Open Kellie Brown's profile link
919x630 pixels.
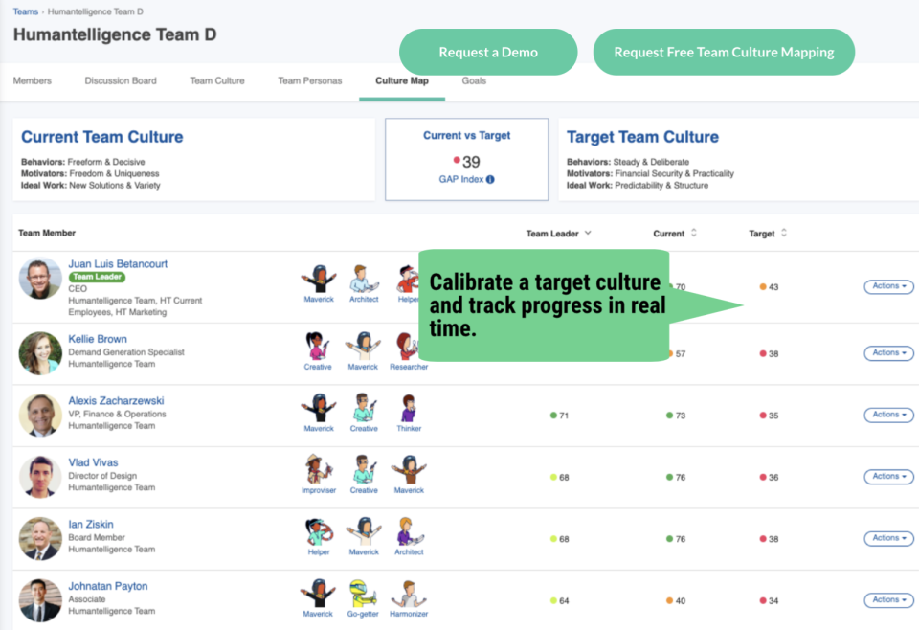click(98, 339)
